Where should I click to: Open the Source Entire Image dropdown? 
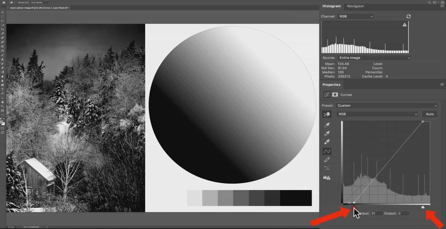(x=374, y=58)
